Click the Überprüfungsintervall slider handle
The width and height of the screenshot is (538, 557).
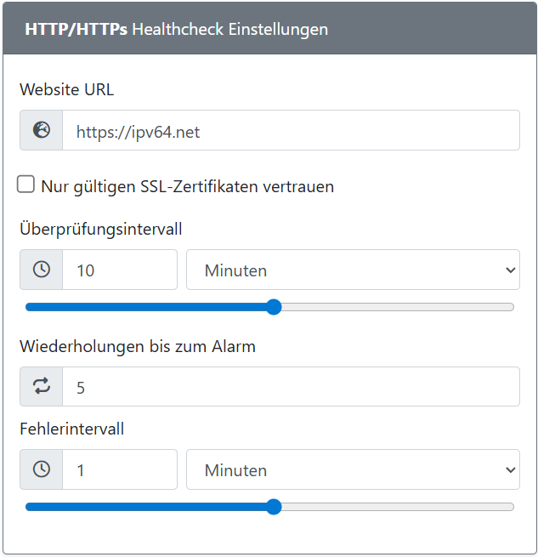pos(274,307)
